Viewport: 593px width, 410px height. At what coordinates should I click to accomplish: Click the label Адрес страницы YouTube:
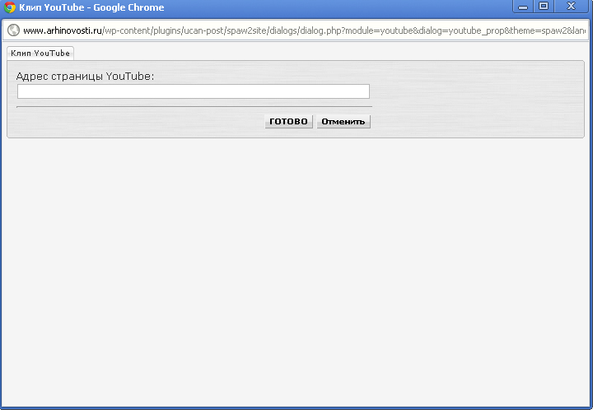point(85,77)
